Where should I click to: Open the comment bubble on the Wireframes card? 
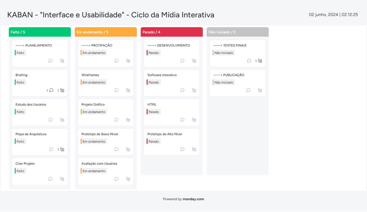[116, 90]
